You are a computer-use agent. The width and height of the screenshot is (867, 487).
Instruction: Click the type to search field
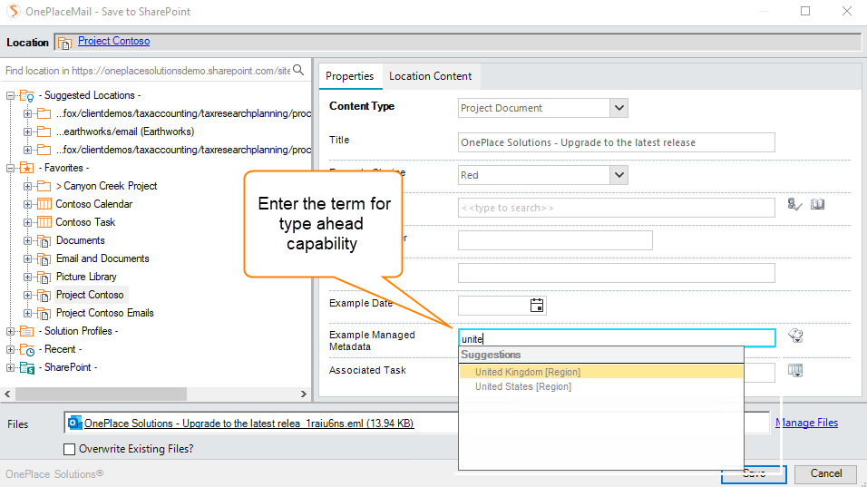[617, 208]
